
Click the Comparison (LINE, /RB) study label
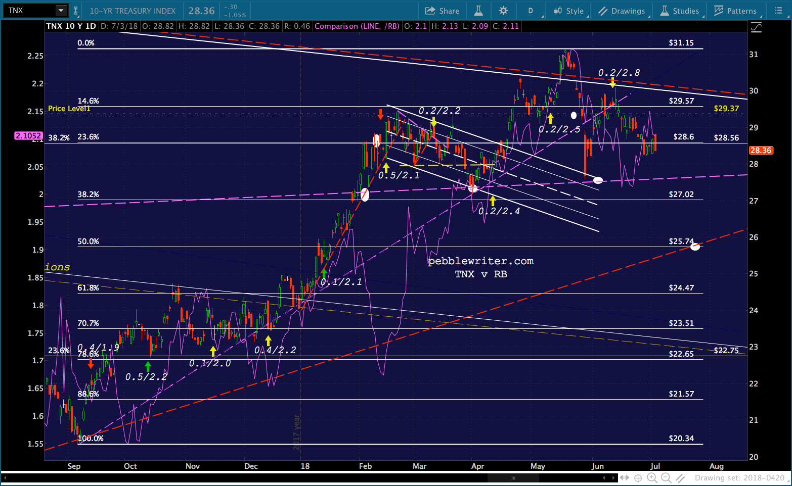tap(357, 26)
